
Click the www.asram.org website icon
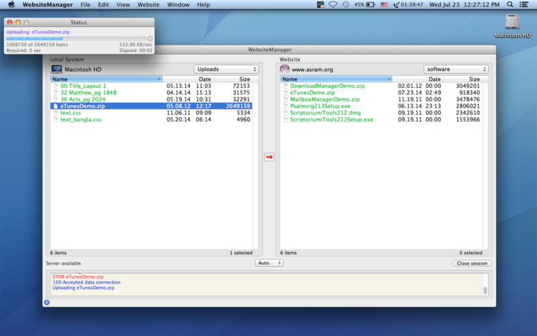[285, 69]
